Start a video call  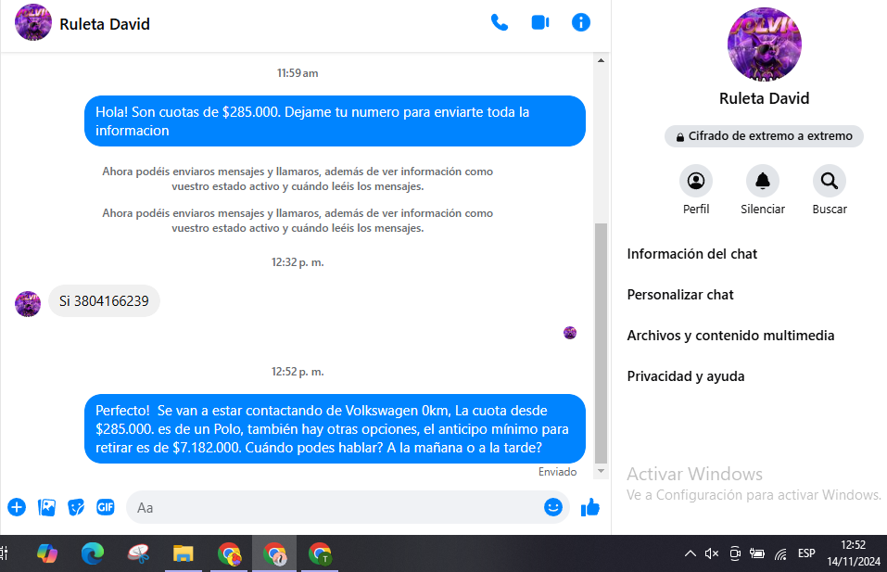[540, 23]
